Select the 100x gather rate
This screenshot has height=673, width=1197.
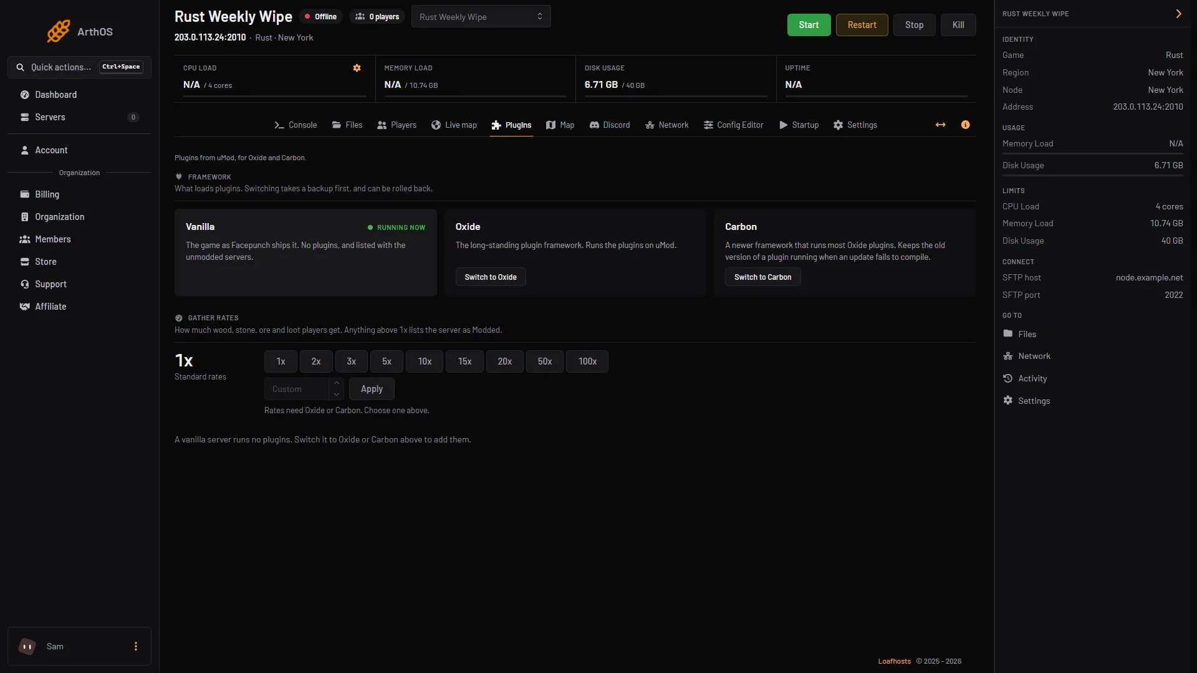[x=587, y=361]
